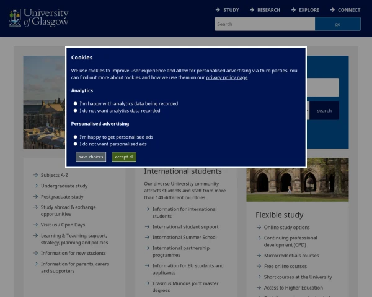Open the Study menu
Image resolution: width=372 pixels, height=297 pixels.
(227, 10)
